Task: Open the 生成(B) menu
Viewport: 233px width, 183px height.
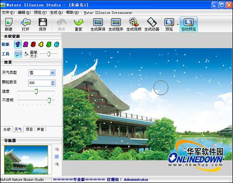Action: click(56, 13)
